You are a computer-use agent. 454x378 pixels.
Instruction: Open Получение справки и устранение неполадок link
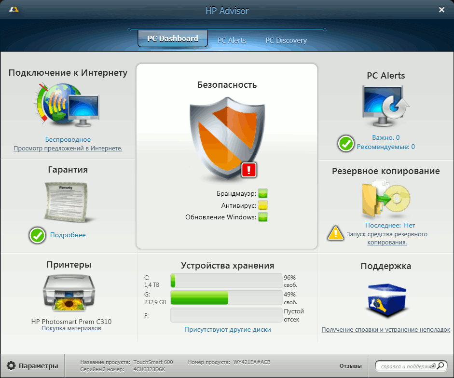point(385,330)
